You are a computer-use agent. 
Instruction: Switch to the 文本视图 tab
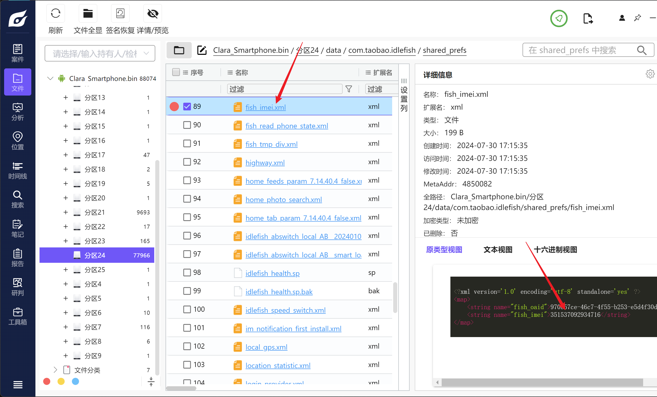(x=498, y=249)
